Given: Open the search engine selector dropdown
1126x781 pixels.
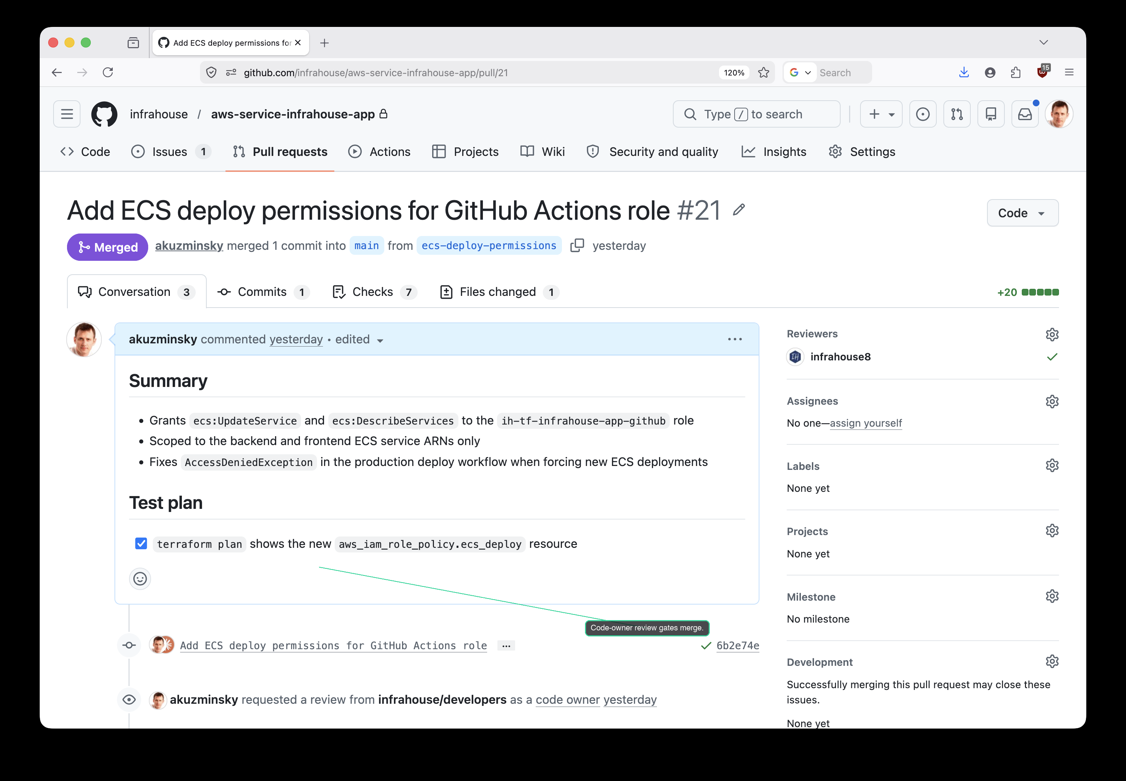Looking at the screenshot, I should click(x=800, y=72).
